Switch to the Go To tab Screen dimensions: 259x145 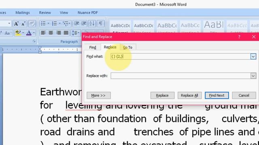coord(128,48)
